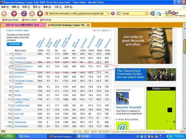Tick the St Andrews checkbox
Viewport: 186px width, 139px height.
click(13, 73)
